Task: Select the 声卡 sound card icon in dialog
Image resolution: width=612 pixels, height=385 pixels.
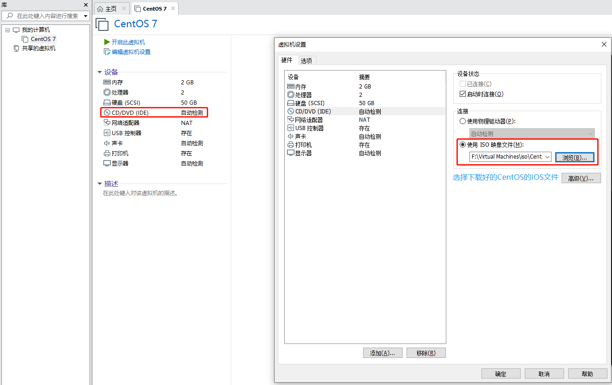Action: pyautogui.click(x=290, y=136)
